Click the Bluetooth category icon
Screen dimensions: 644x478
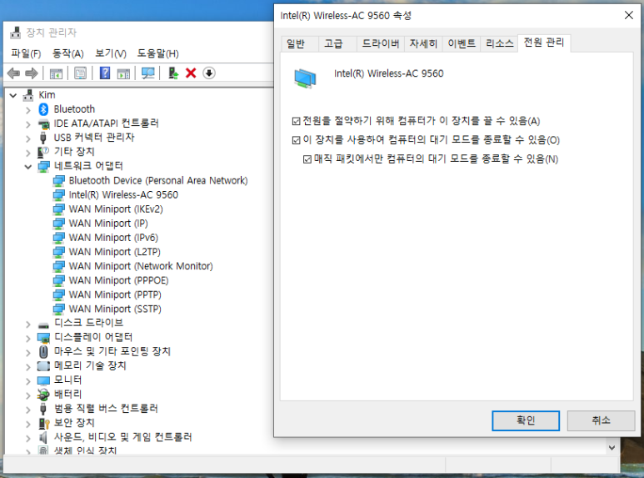[x=43, y=109]
